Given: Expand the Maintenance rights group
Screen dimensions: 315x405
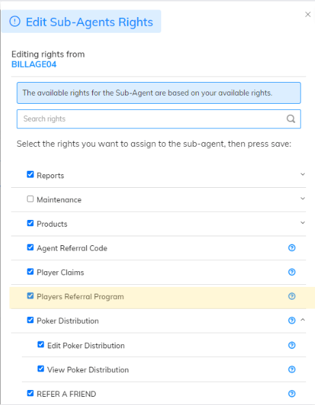Looking at the screenshot, I should tap(303, 199).
